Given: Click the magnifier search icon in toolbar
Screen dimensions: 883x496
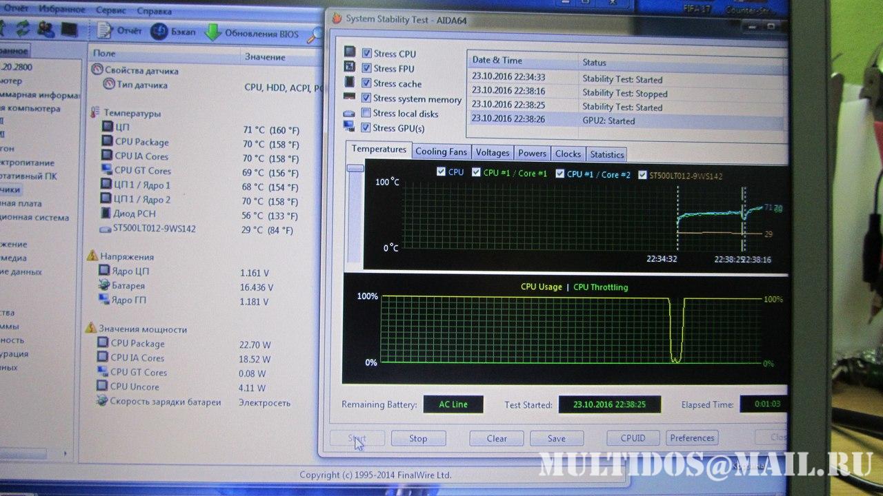Looking at the screenshot, I should coord(315,34).
